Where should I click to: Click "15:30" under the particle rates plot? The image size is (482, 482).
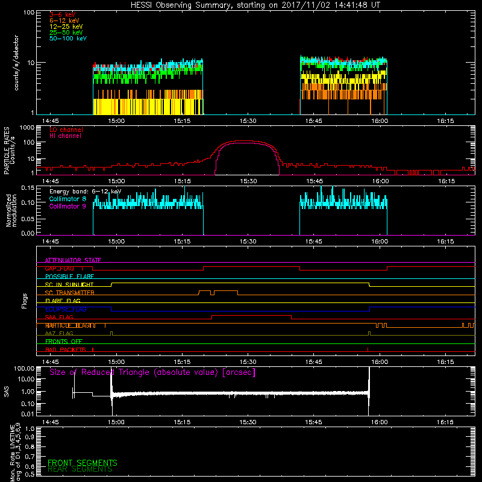(248, 181)
